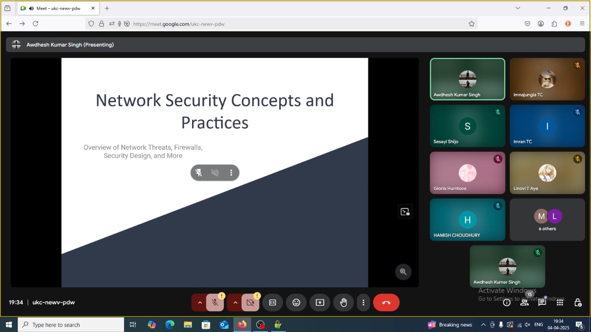This screenshot has height=332, width=591.
Task: Open the Firefox hamburger application menu
Action: point(582,24)
